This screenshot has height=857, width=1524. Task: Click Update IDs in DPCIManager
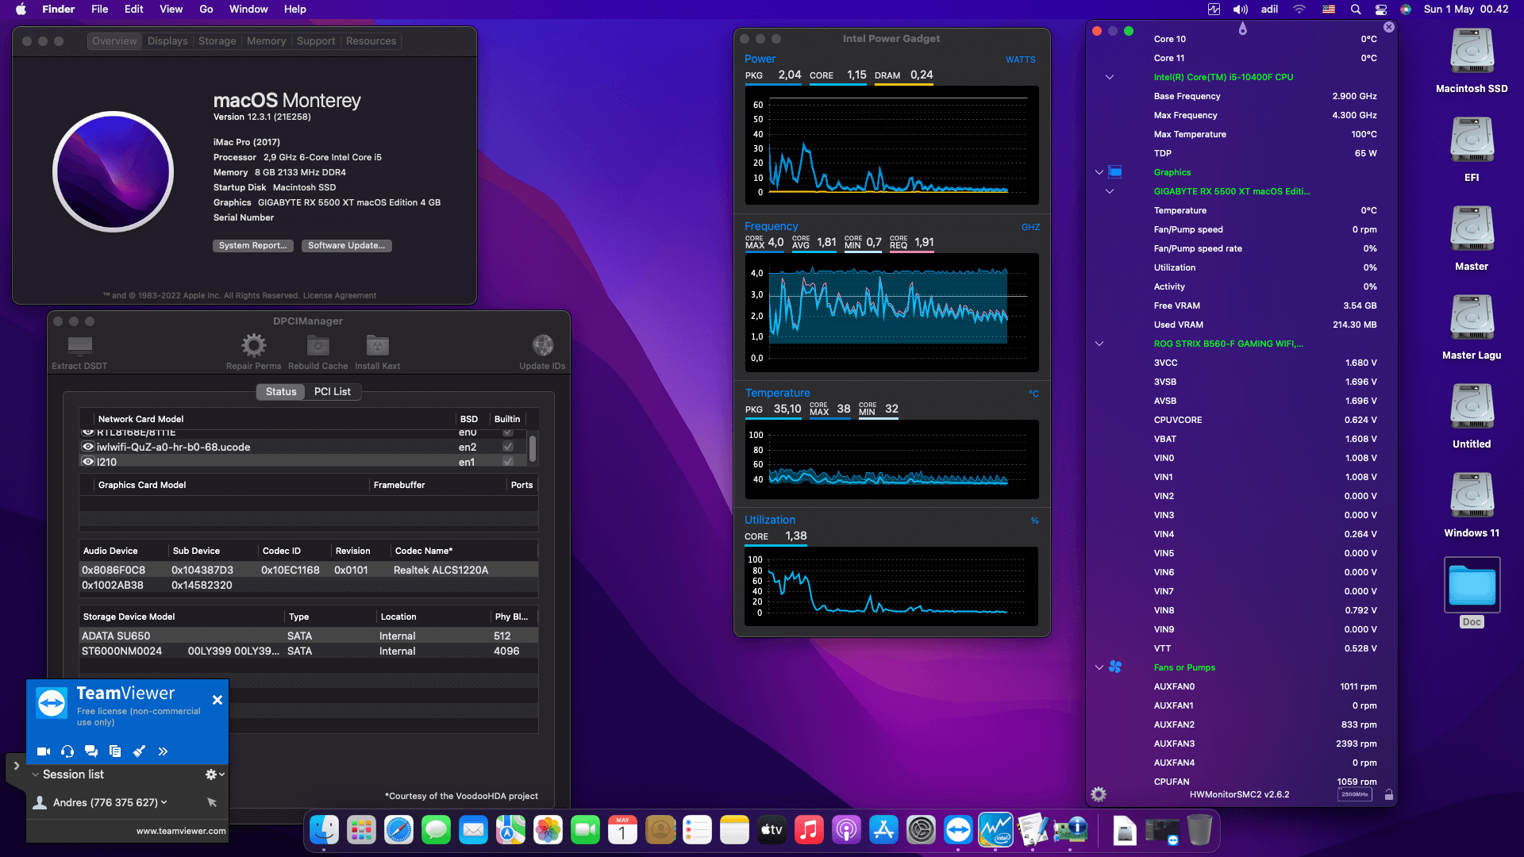tap(543, 352)
